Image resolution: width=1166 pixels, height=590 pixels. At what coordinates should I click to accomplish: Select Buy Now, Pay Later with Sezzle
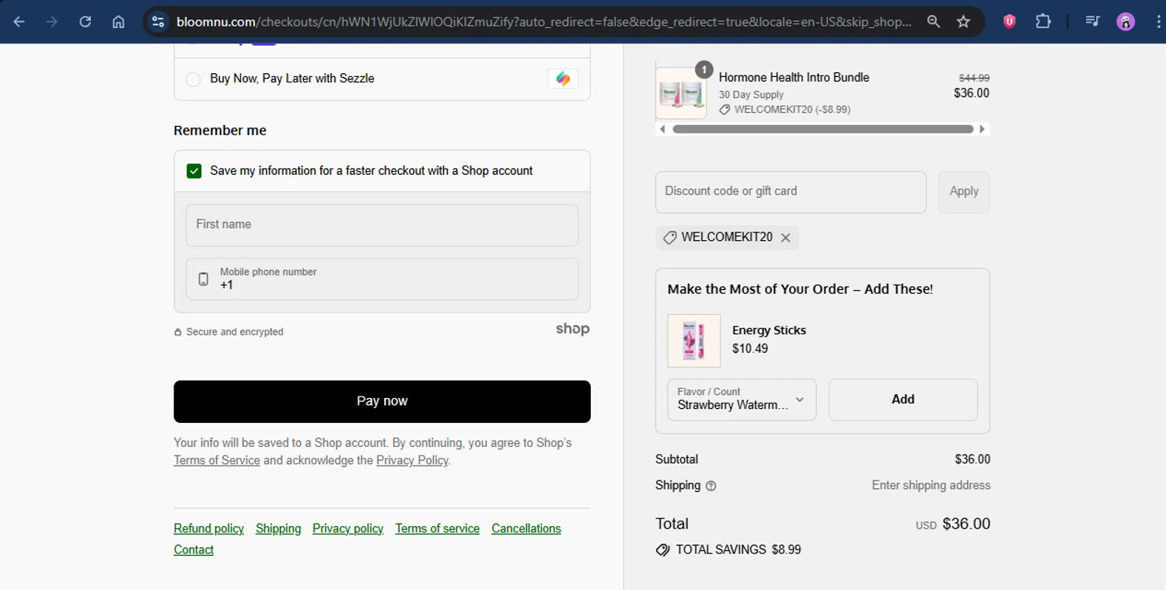(194, 79)
